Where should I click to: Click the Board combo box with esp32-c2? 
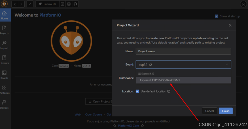(183, 64)
